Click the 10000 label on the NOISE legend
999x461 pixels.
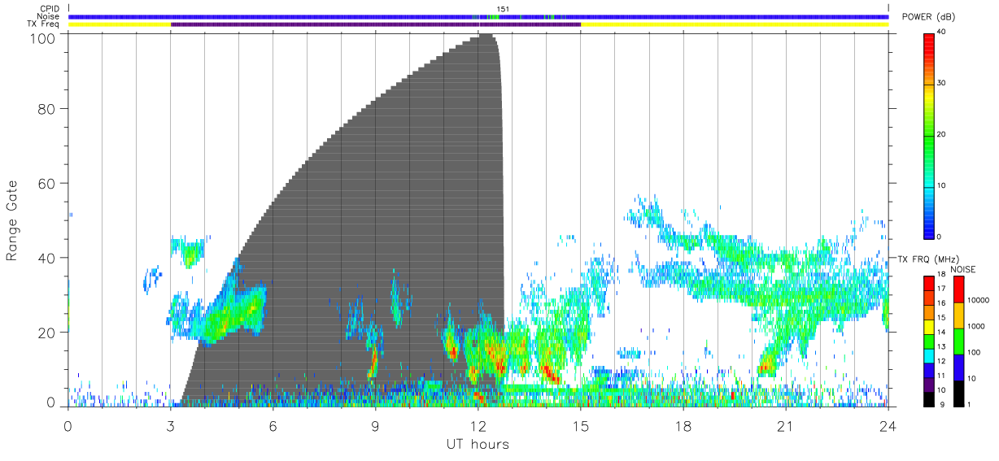[977, 301]
